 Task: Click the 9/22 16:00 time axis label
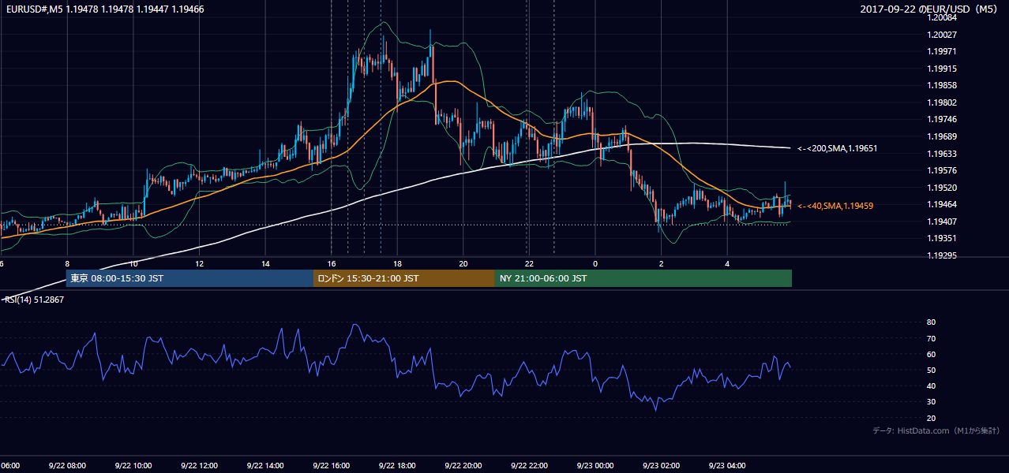(x=331, y=465)
